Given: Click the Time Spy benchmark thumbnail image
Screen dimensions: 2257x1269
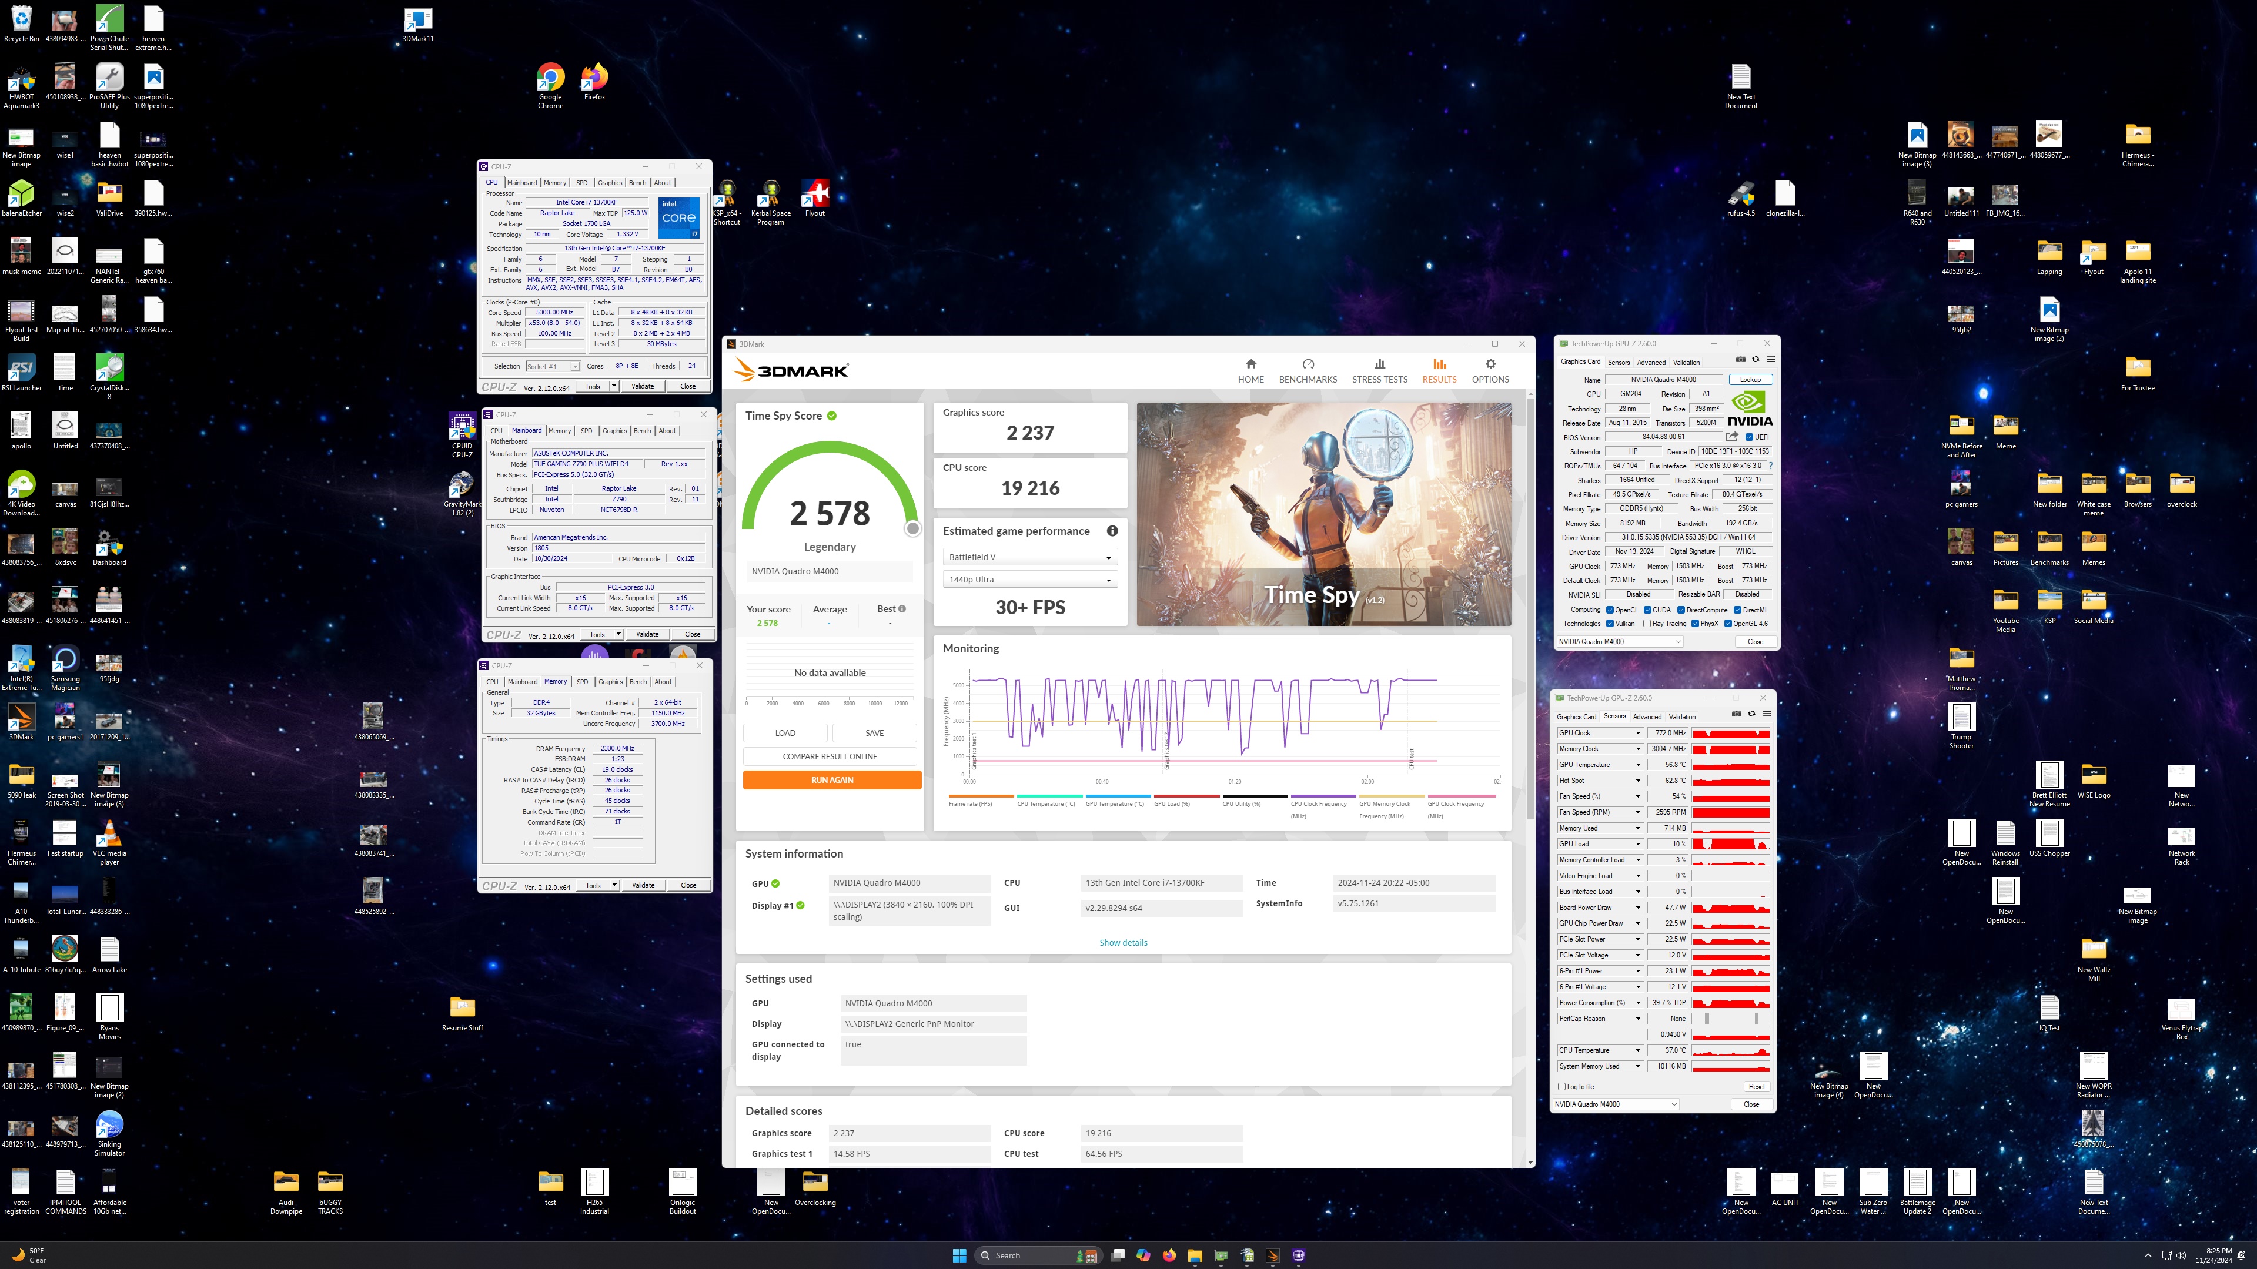Looking at the screenshot, I should (1323, 514).
